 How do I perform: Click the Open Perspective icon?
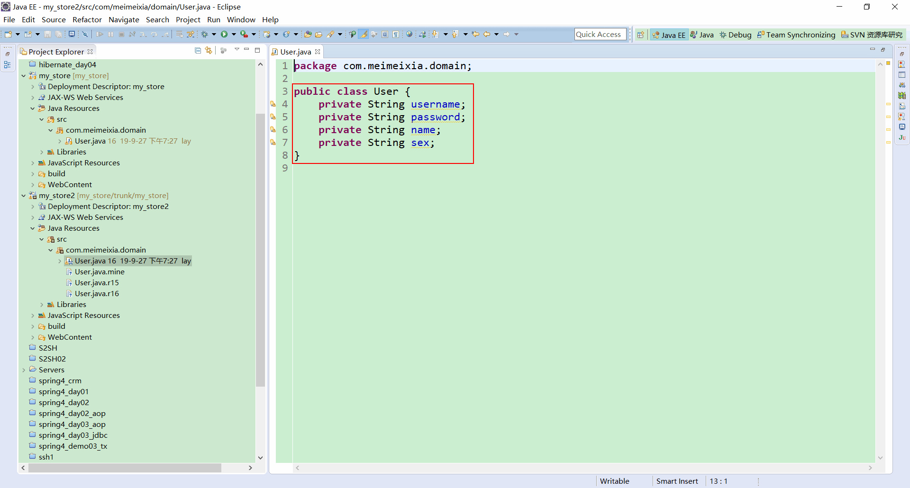(x=641, y=35)
